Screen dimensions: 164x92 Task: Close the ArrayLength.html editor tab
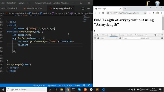(x=72, y=8)
